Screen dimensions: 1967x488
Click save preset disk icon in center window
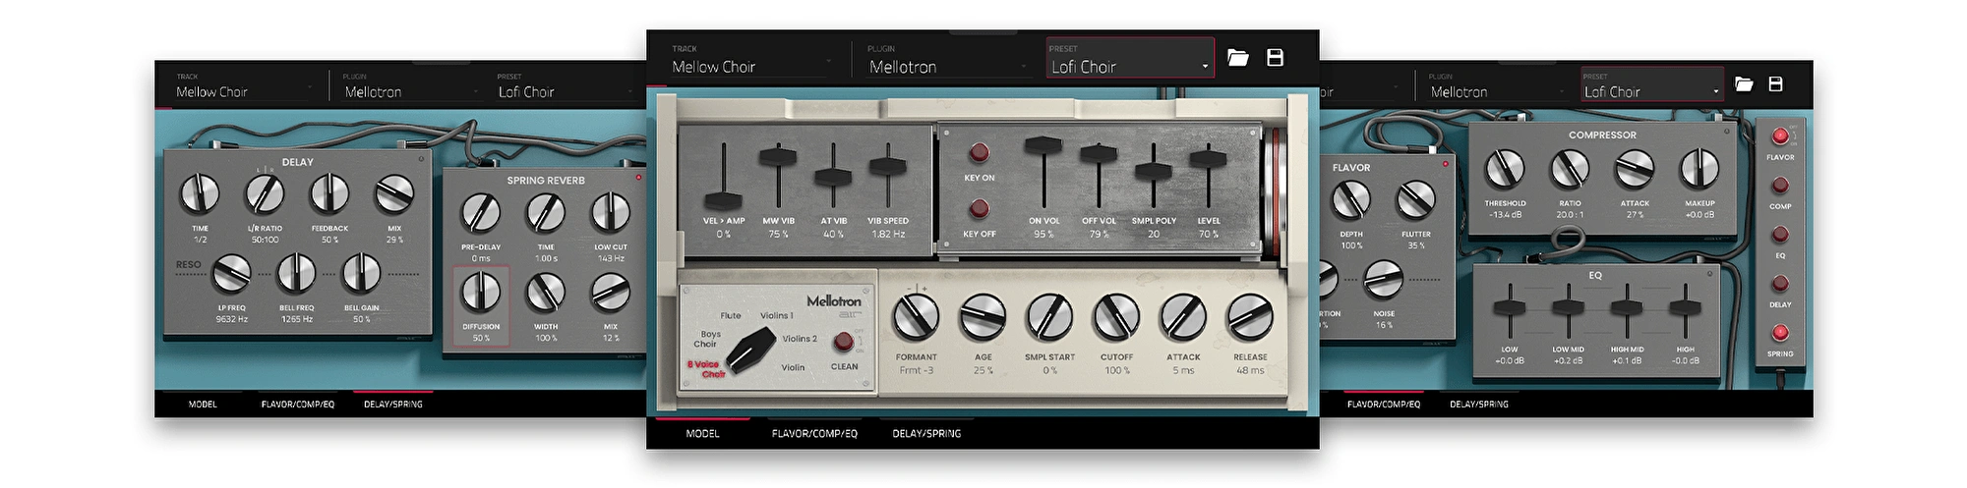pyautogui.click(x=1275, y=58)
